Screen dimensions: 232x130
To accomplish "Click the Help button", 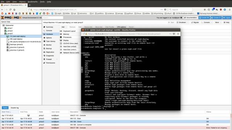I will pos(227,22).
